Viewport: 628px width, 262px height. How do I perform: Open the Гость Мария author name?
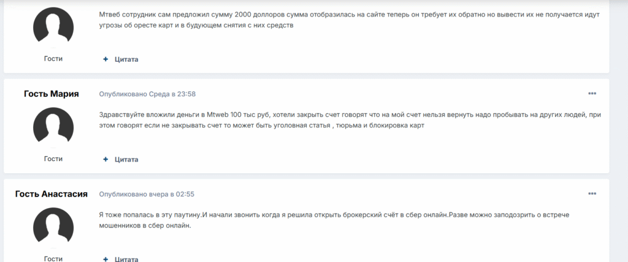click(x=52, y=94)
